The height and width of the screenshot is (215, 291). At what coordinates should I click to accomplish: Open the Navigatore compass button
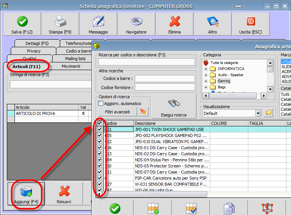(136, 24)
